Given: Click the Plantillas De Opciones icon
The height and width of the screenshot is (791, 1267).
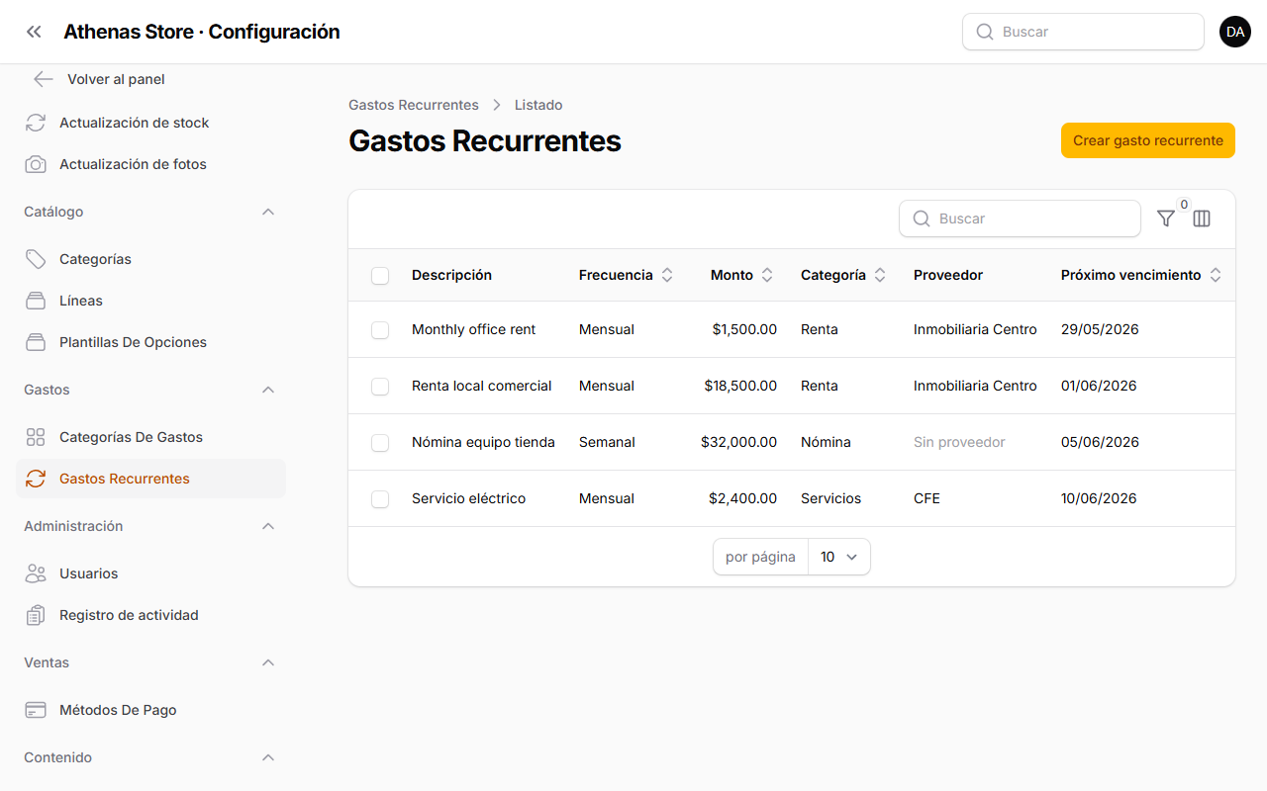Looking at the screenshot, I should 36,342.
